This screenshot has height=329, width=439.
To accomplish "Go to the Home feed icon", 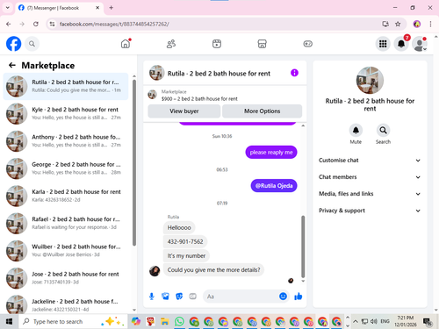I will tap(126, 44).
